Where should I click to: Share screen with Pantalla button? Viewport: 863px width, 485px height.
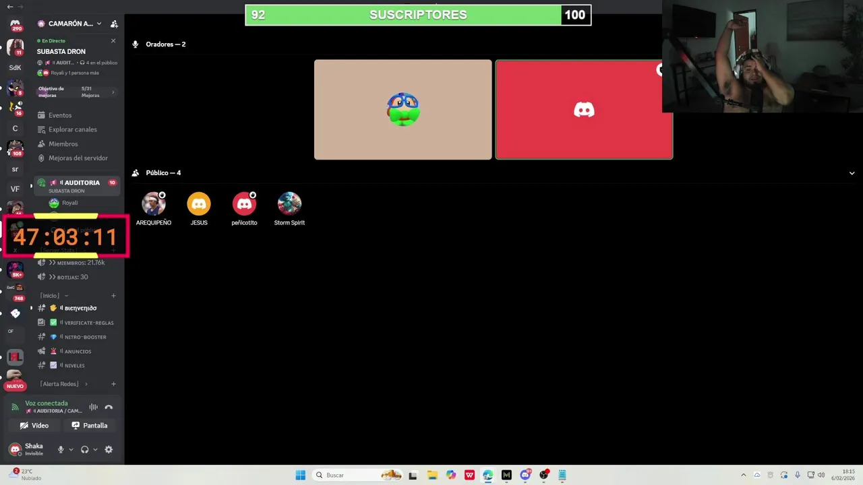click(90, 426)
